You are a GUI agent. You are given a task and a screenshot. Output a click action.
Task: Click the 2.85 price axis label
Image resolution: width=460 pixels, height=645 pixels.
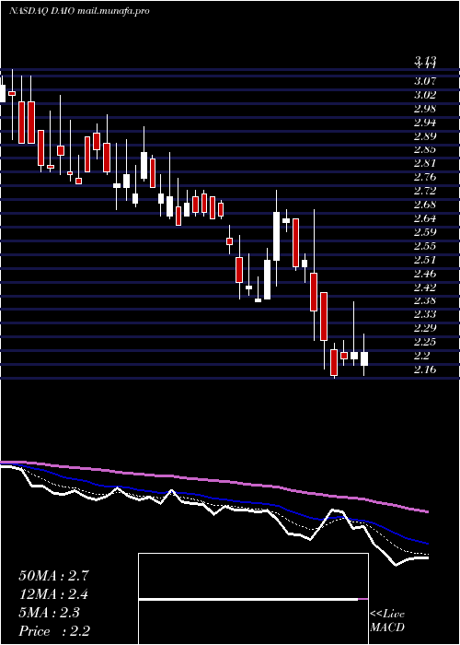click(425, 149)
